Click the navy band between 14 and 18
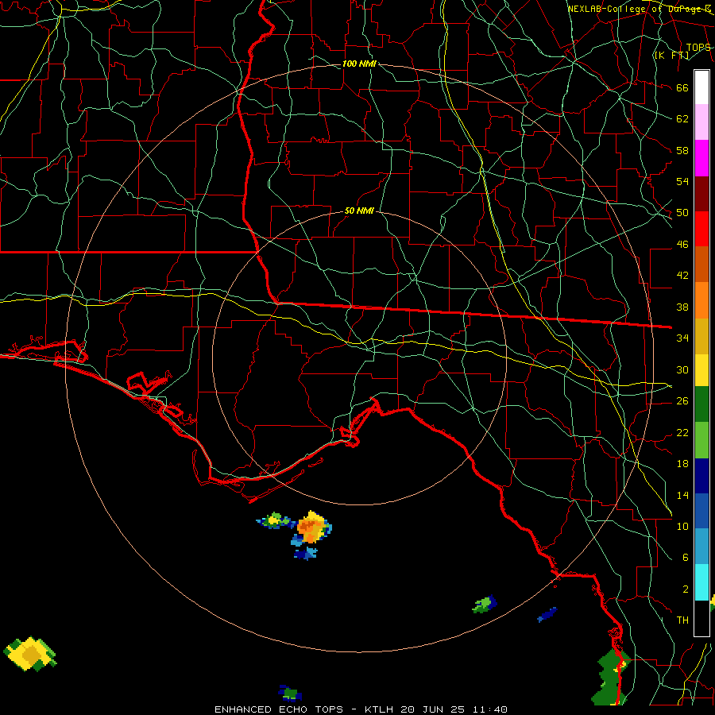The width and height of the screenshot is (715, 715). point(701,476)
